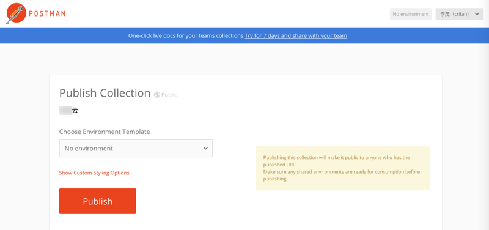Viewport: 489px width, 230px height.
Task: Click the yellow publishing warning notice
Action: pyautogui.click(x=343, y=168)
